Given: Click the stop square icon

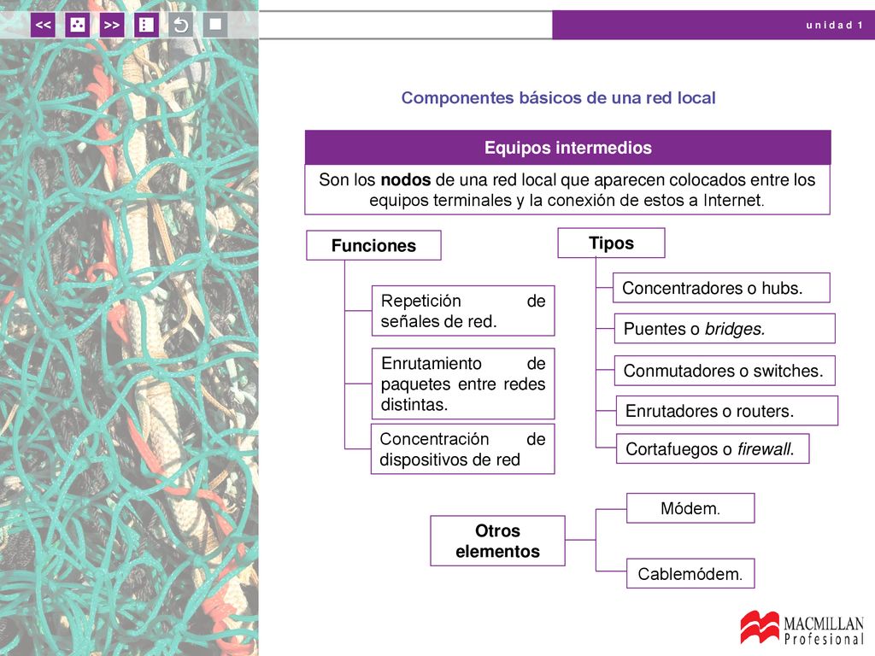Looking at the screenshot, I should click(x=215, y=25).
